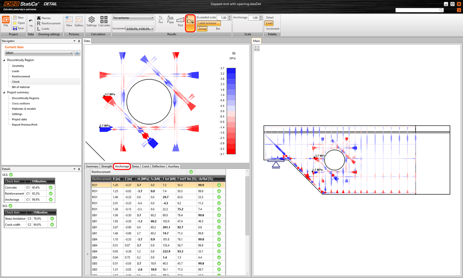Enable the Group labeling option
This screenshot has height=278, width=463.
[x=202, y=29]
